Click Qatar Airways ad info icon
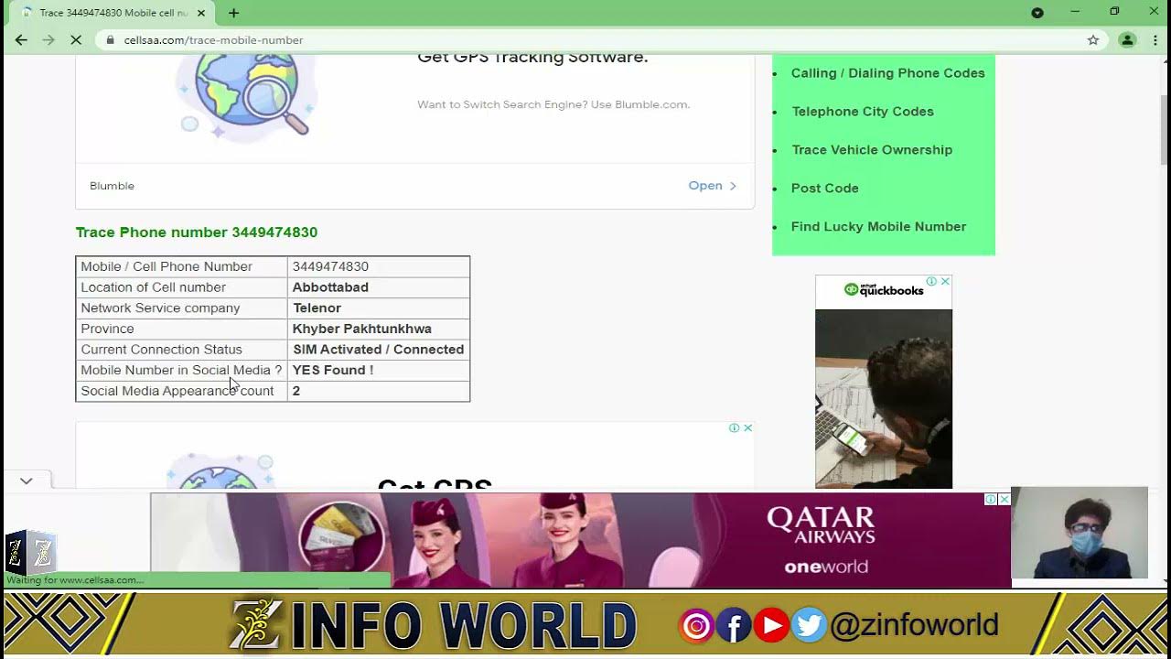 (991, 499)
